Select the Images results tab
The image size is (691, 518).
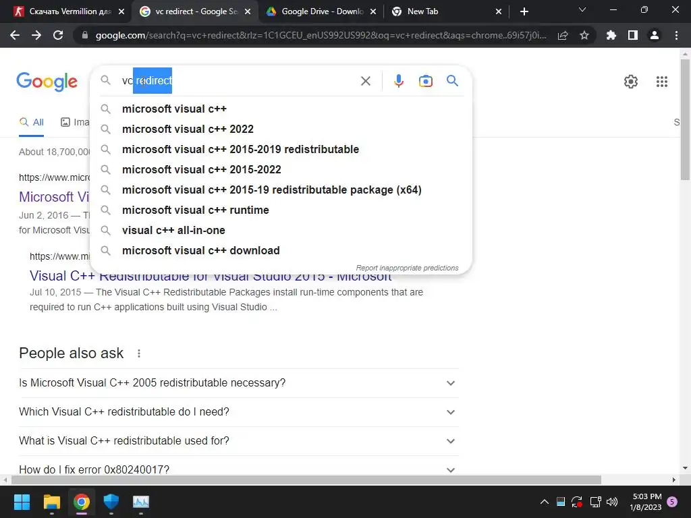coord(75,123)
